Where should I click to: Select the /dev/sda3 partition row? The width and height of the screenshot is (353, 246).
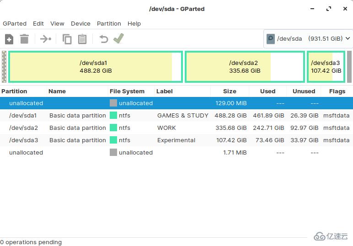[176, 140]
